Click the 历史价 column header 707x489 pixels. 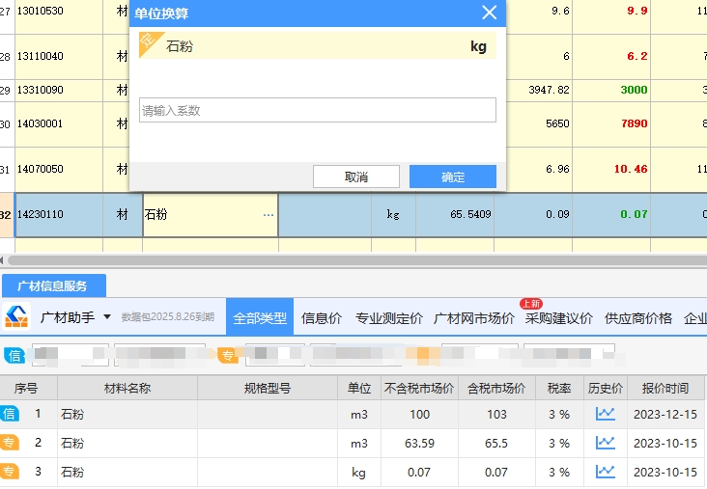point(605,388)
